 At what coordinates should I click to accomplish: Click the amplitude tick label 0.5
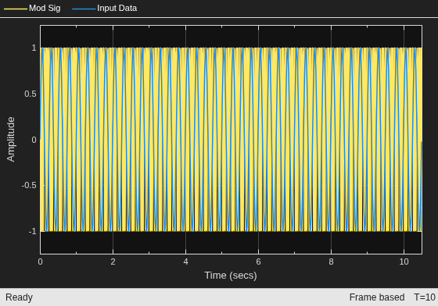(x=31, y=94)
